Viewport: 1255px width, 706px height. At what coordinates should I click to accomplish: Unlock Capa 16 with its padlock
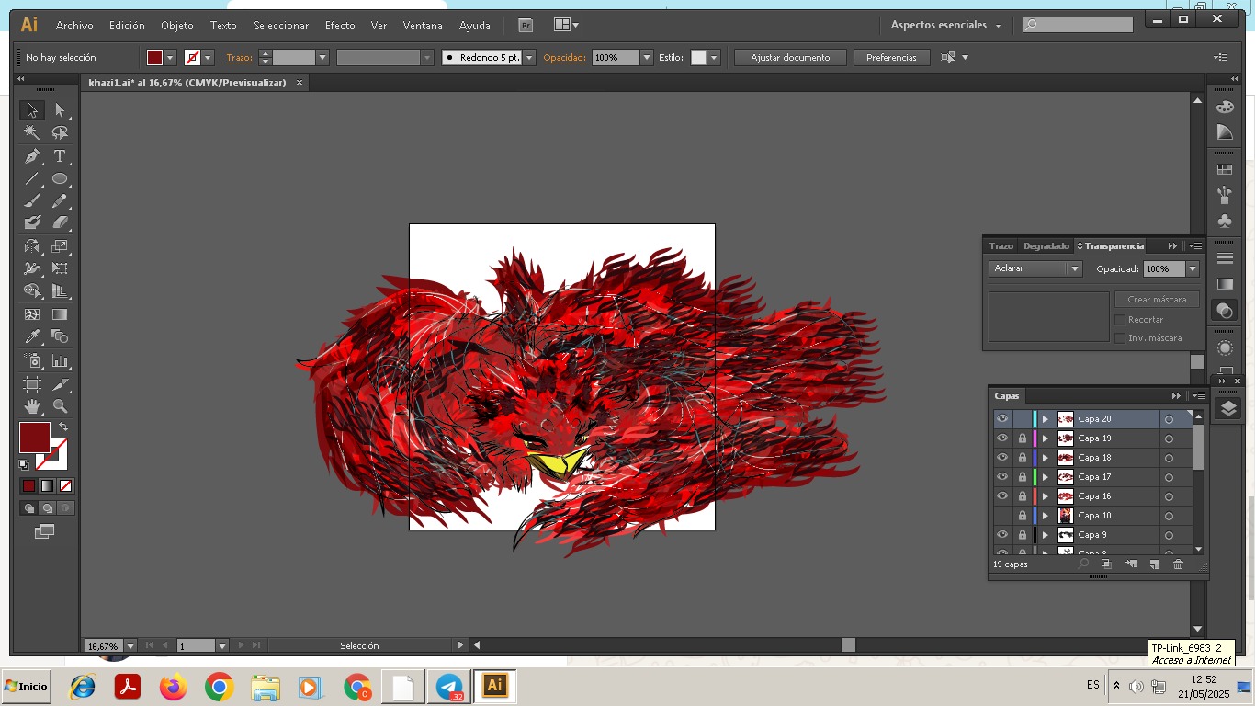[x=1022, y=496]
